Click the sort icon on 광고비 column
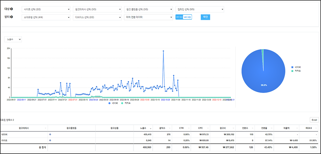Screen dimensions: 321x154 pyautogui.click(x=233, y=128)
